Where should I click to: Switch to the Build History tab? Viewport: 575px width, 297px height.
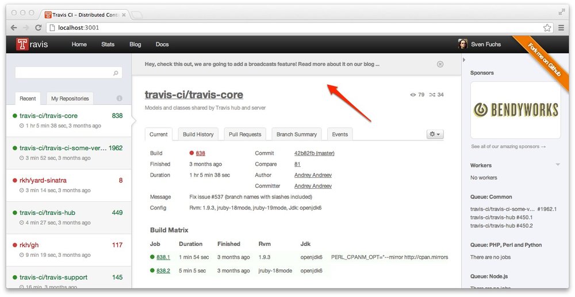point(198,134)
